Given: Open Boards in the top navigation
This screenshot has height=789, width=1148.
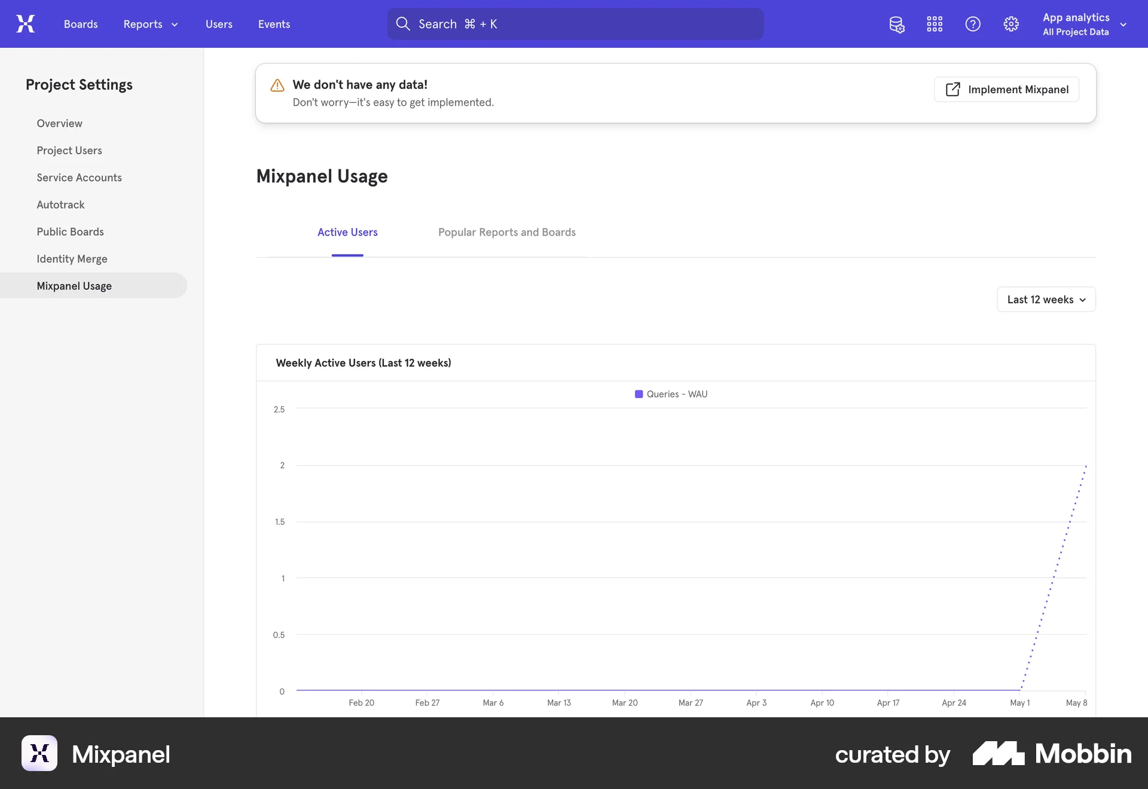Looking at the screenshot, I should click(81, 24).
